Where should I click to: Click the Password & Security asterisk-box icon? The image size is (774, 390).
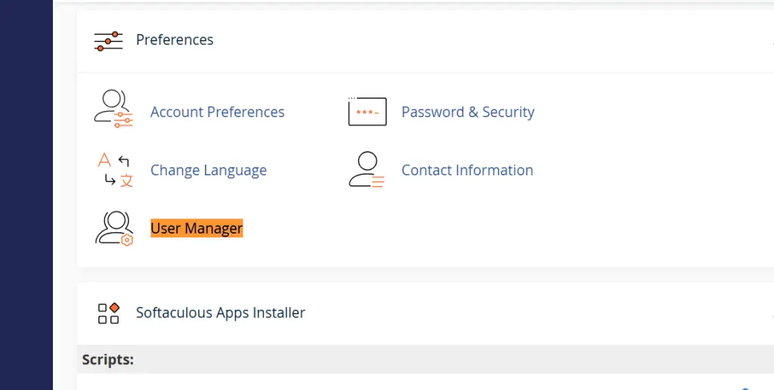(367, 112)
